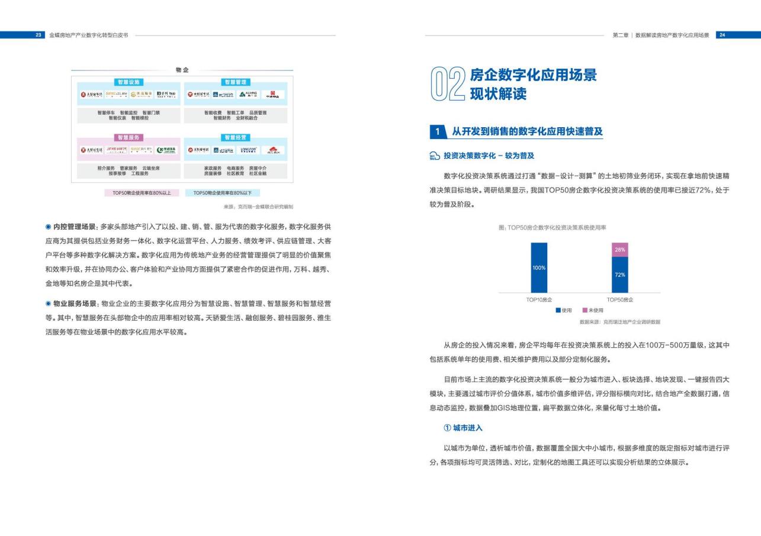Viewport: 761px width, 536px height.
Task: Click the title 房企数字化应用场景
Action: click(533, 75)
